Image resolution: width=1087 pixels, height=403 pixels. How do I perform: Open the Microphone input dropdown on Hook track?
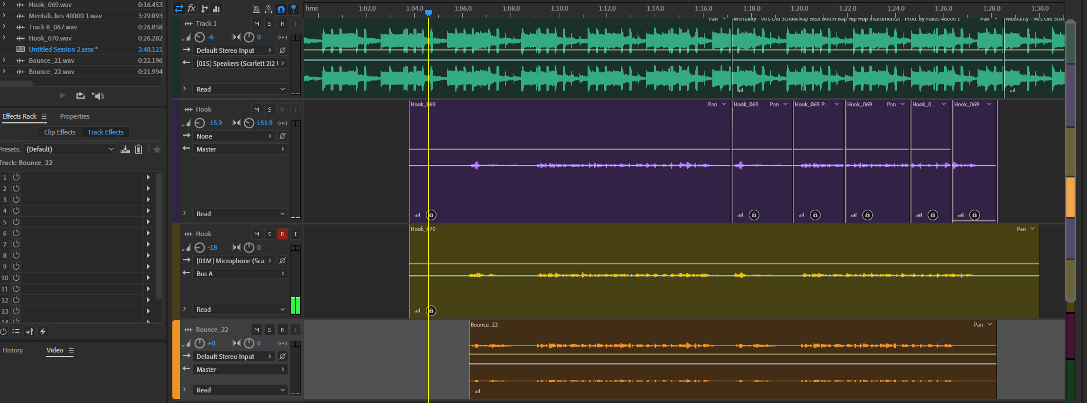[x=234, y=261]
